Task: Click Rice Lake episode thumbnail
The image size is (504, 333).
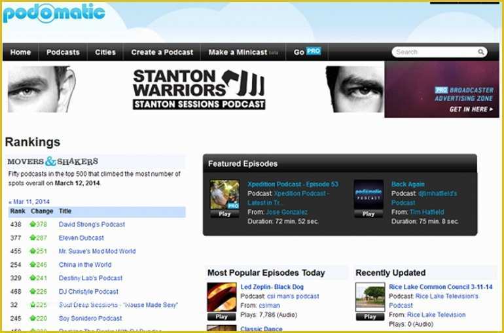Action: point(370,298)
